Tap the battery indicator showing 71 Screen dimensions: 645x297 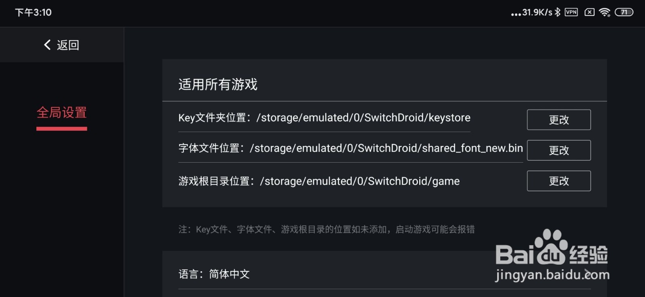click(624, 12)
